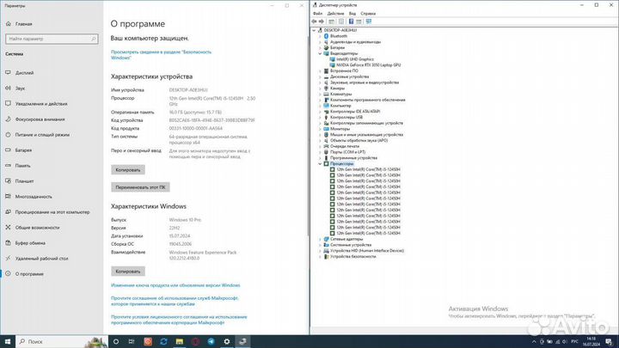Expand the Камеры node
The image size is (619, 348).
(320, 89)
